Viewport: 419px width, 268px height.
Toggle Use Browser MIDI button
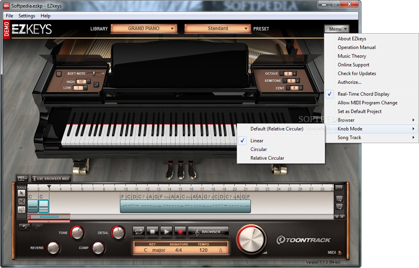click(51, 178)
